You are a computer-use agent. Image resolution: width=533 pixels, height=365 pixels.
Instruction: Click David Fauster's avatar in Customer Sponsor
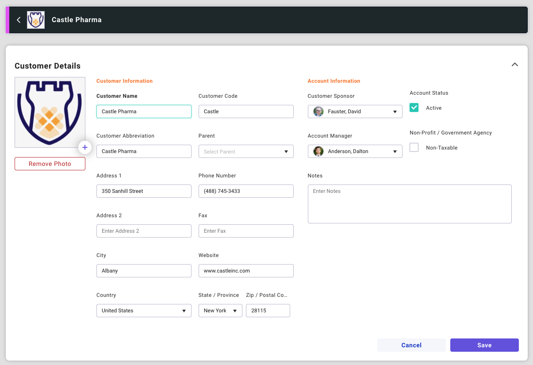coord(318,111)
